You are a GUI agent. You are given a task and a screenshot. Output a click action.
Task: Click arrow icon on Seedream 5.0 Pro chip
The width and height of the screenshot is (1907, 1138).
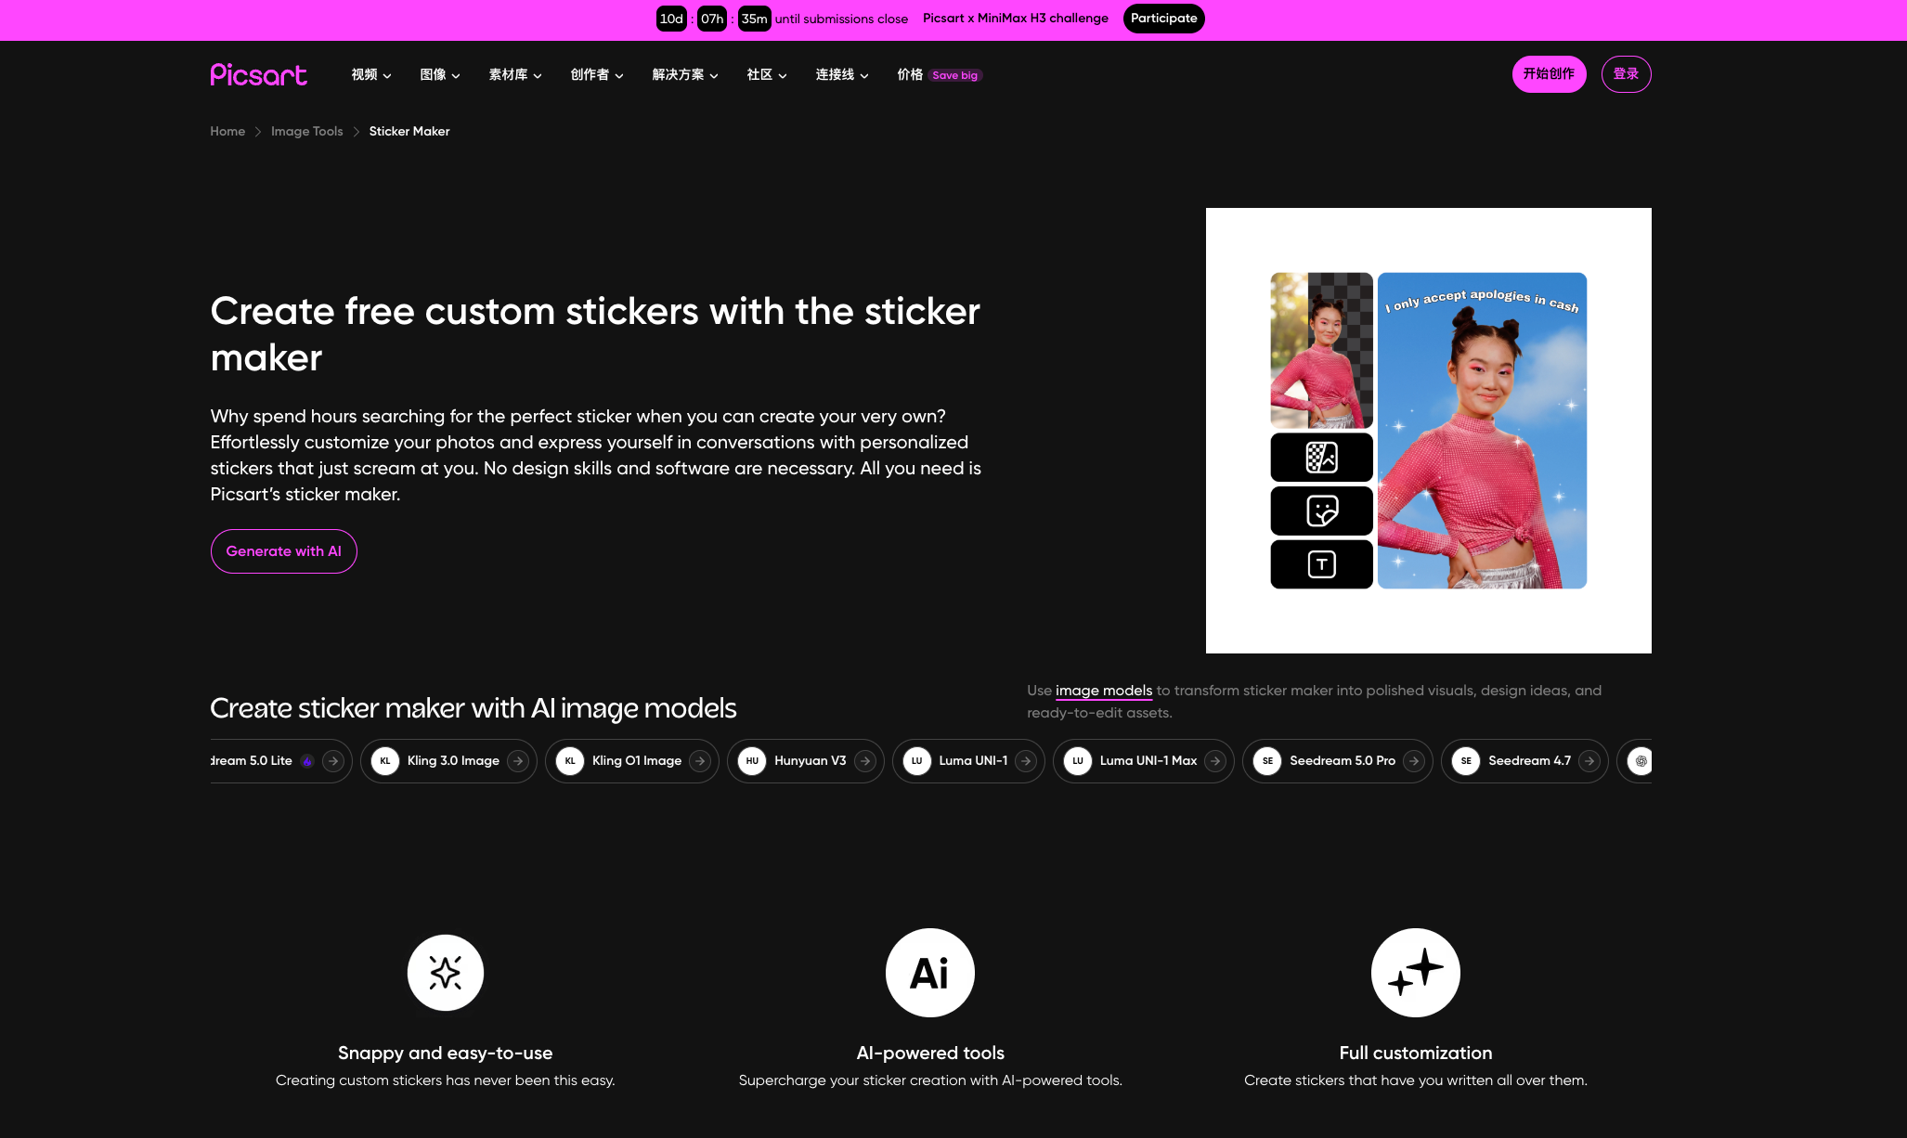(1414, 761)
